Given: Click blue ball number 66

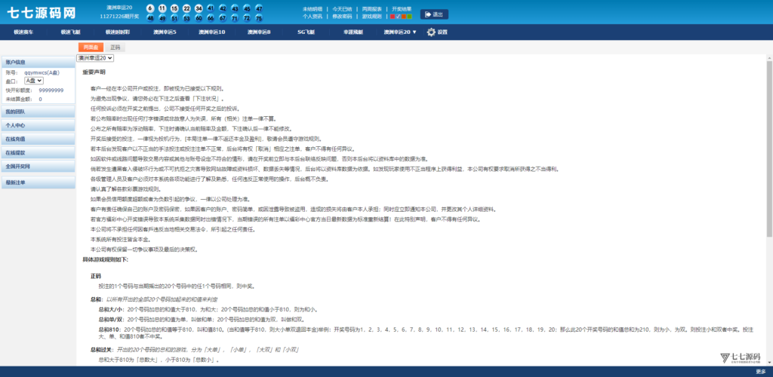Looking at the screenshot, I should (x=211, y=18).
